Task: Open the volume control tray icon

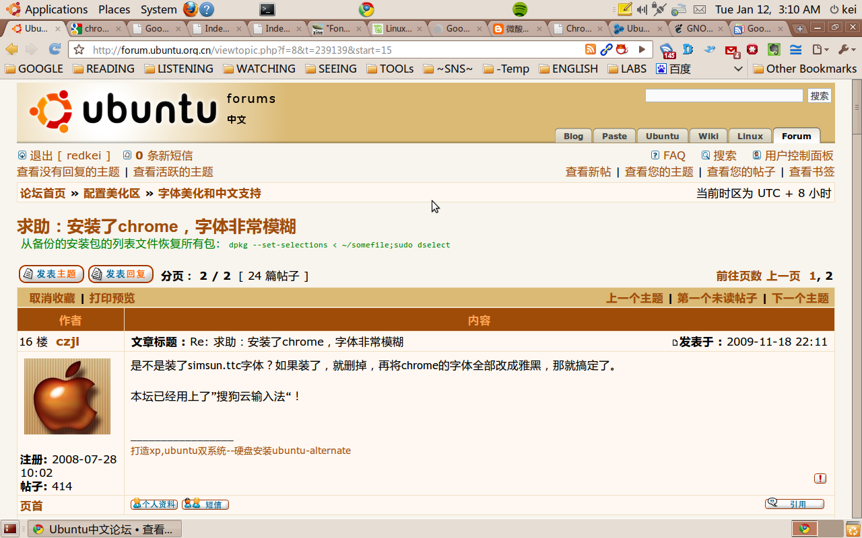Action: (642, 9)
